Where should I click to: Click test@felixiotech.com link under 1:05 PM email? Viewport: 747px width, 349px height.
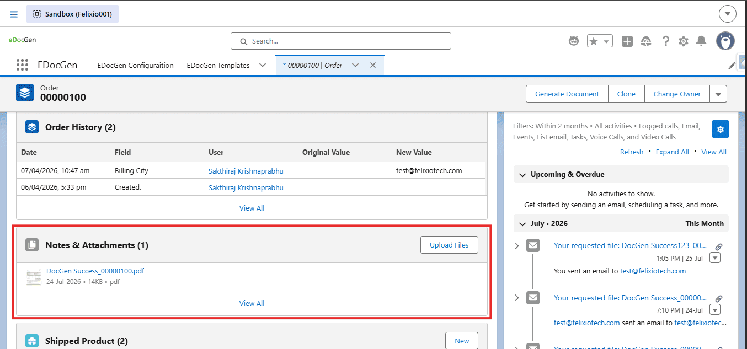(x=653, y=271)
